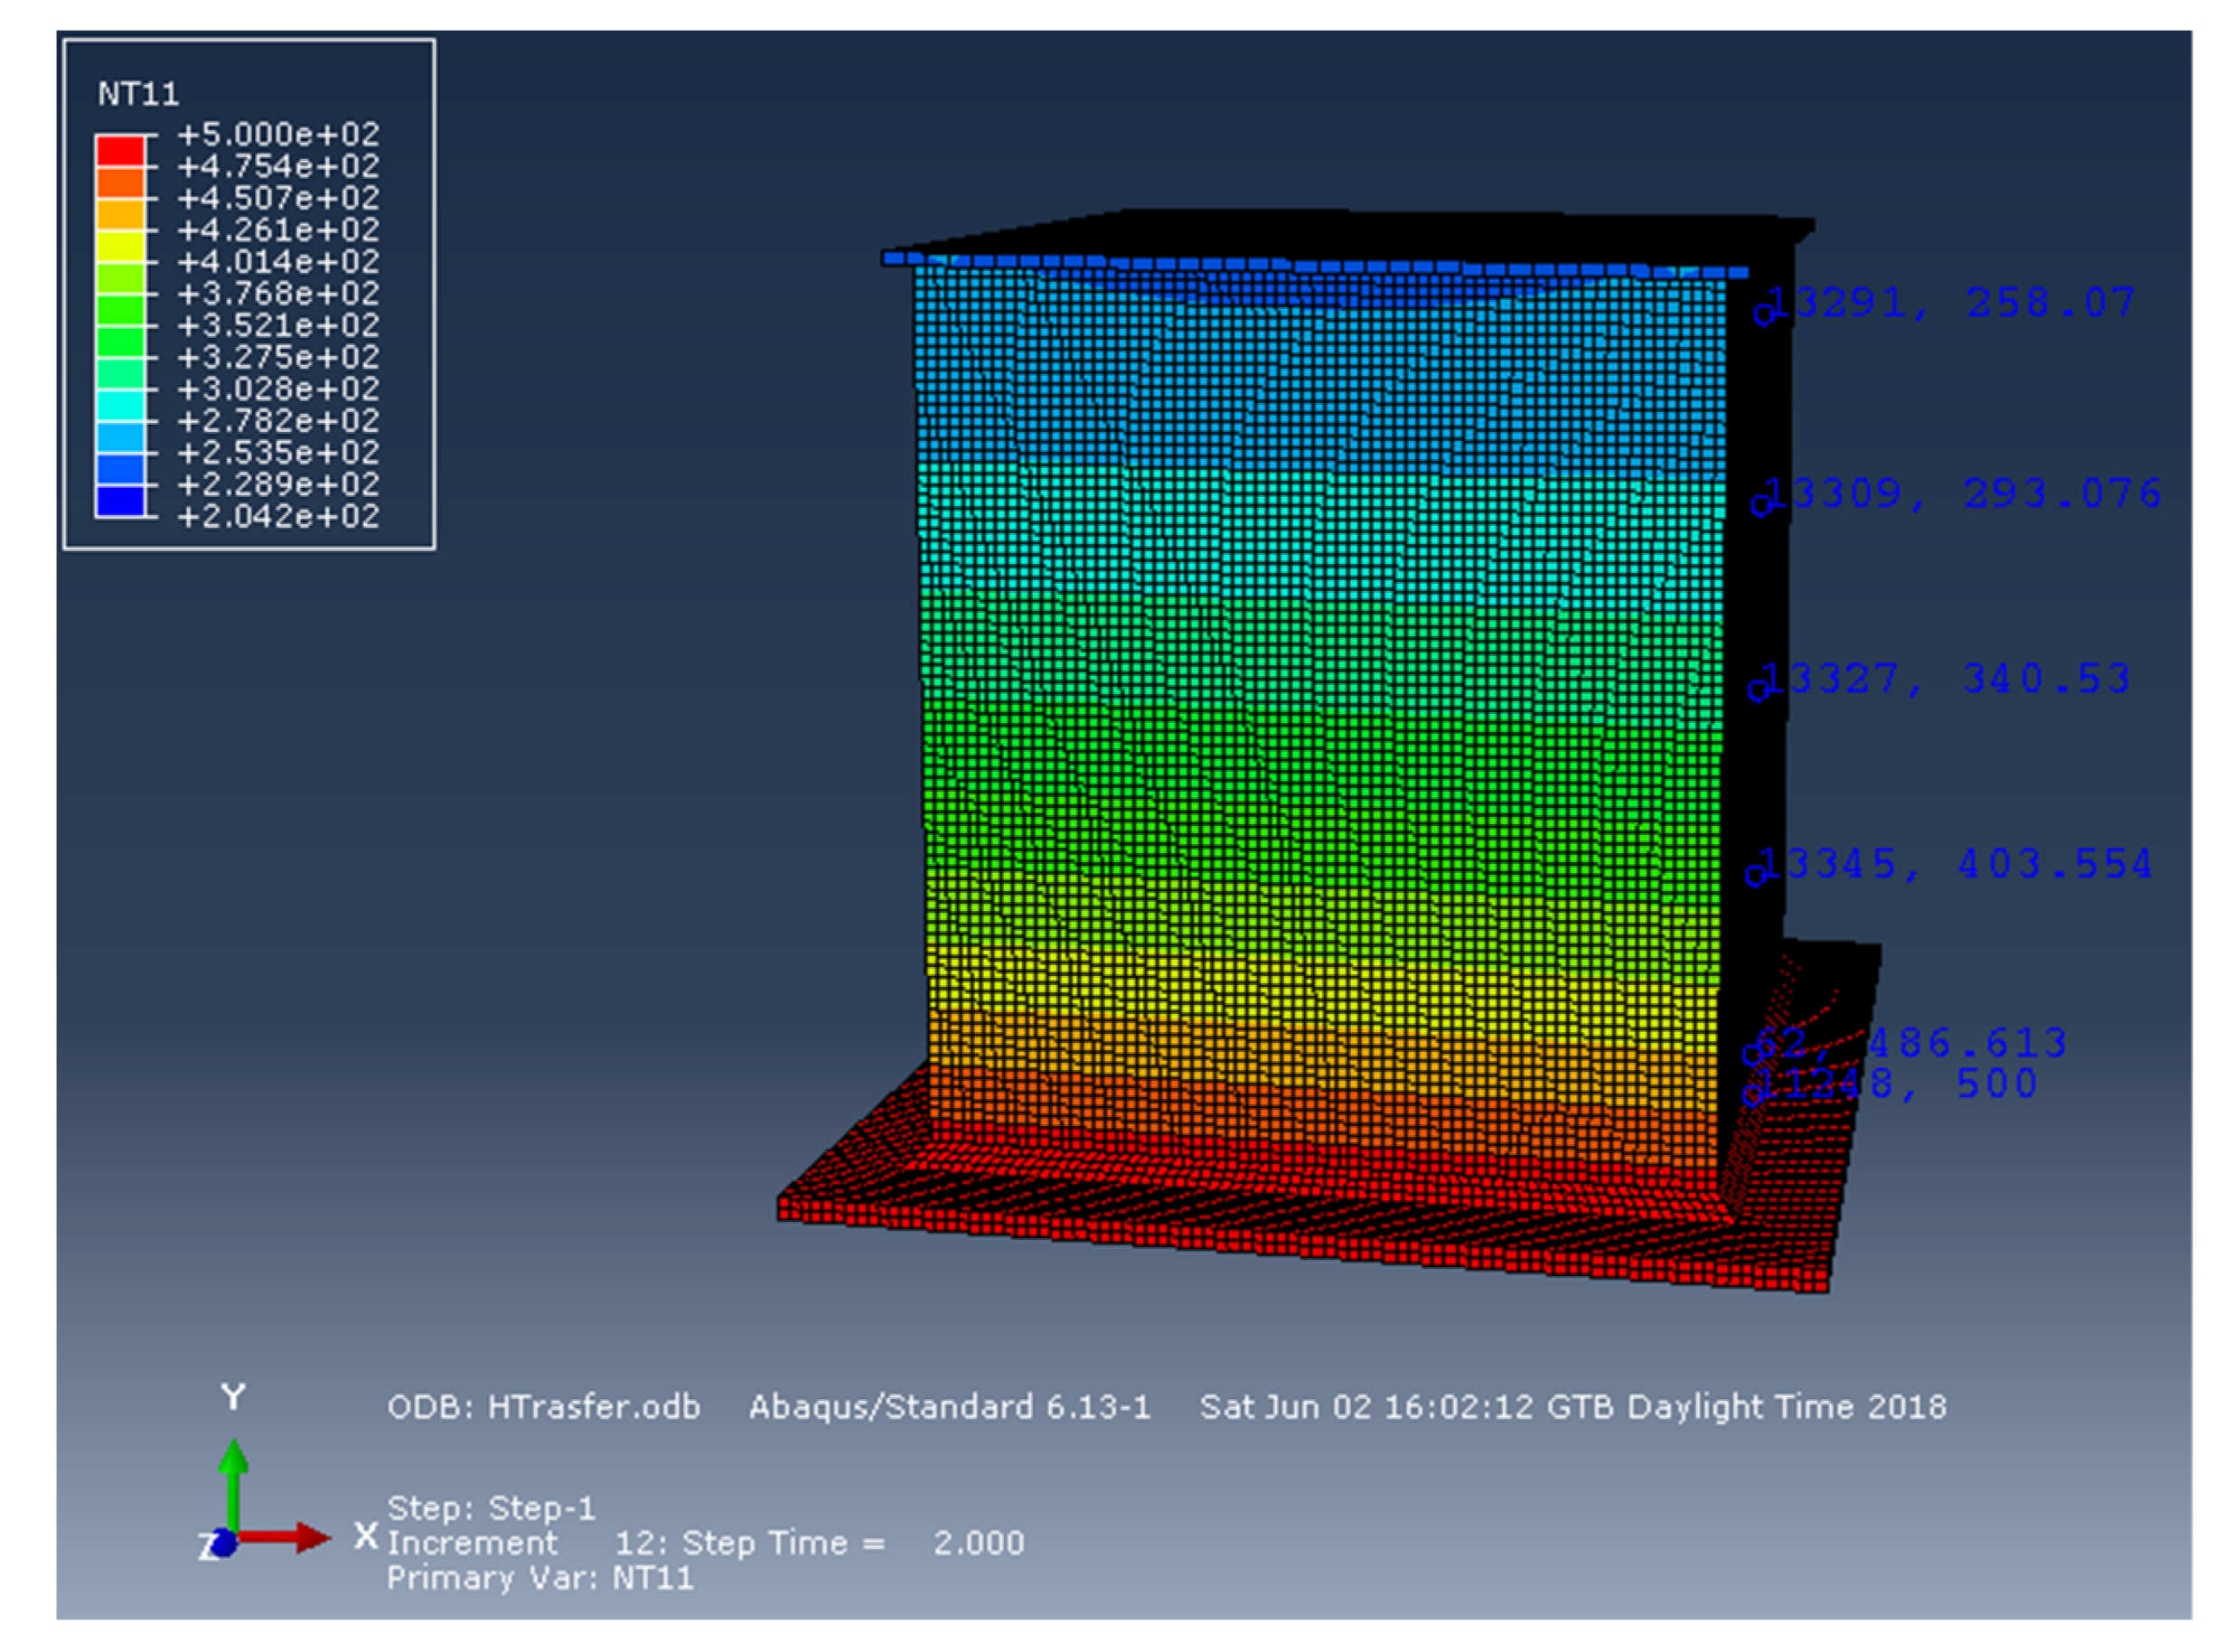Click the probe annotation 11248, 500
Image resolution: width=2233 pixels, height=1652 pixels.
click(1900, 1084)
